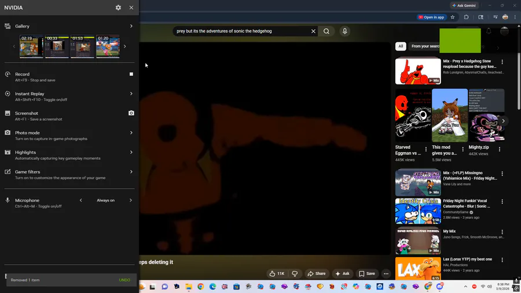Switch microphone mode to next option
The image size is (521, 293).
pos(131,200)
